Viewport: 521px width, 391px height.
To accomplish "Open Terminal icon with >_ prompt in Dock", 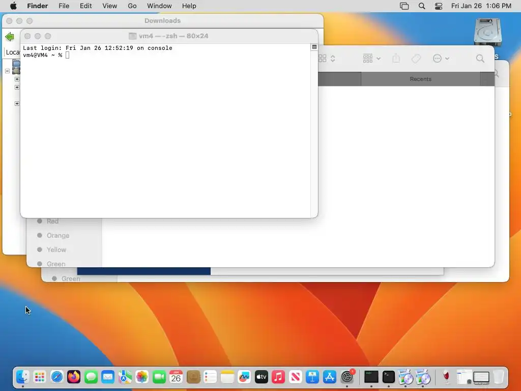I will (x=388, y=377).
